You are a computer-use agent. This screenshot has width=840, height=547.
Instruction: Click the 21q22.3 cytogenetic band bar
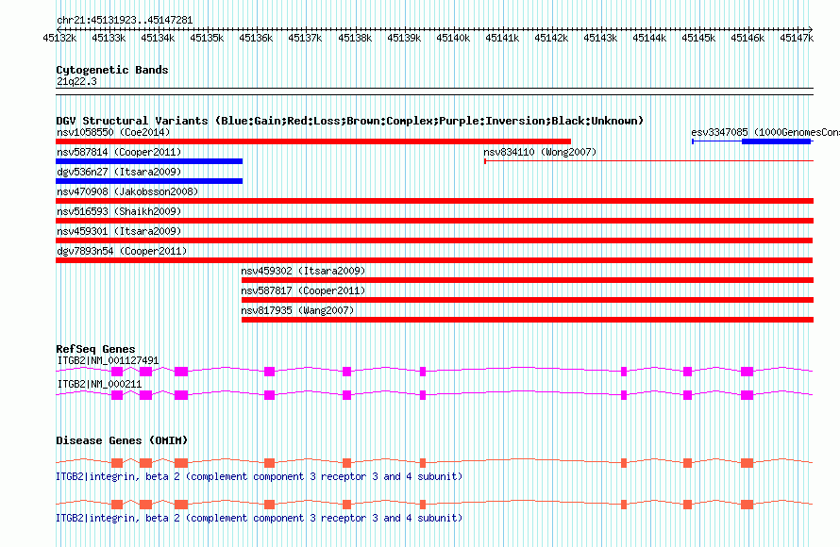(x=434, y=91)
